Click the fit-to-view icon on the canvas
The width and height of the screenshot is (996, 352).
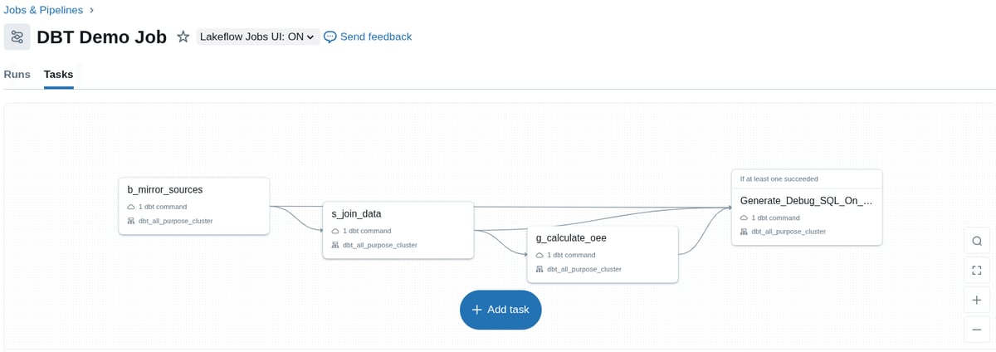tap(977, 271)
